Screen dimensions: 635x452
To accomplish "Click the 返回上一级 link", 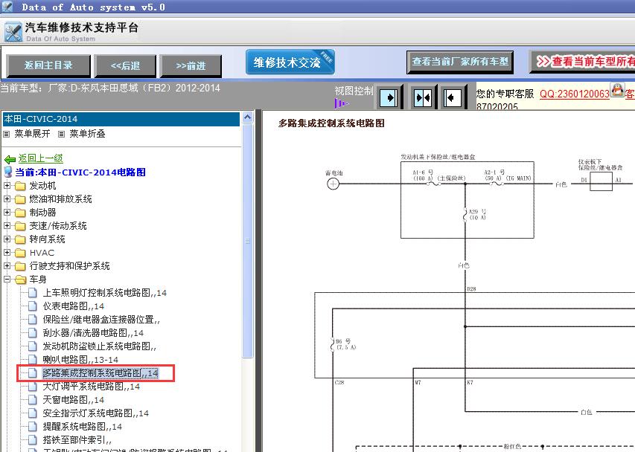I will tap(40, 158).
